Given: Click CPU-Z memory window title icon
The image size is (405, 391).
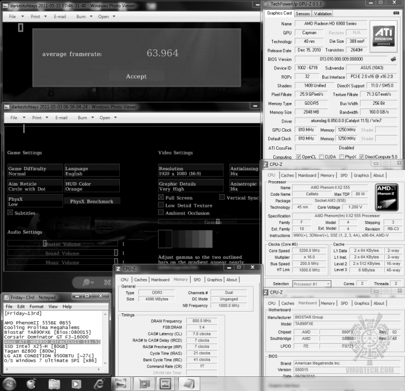Looking at the screenshot, I should click(118, 268).
